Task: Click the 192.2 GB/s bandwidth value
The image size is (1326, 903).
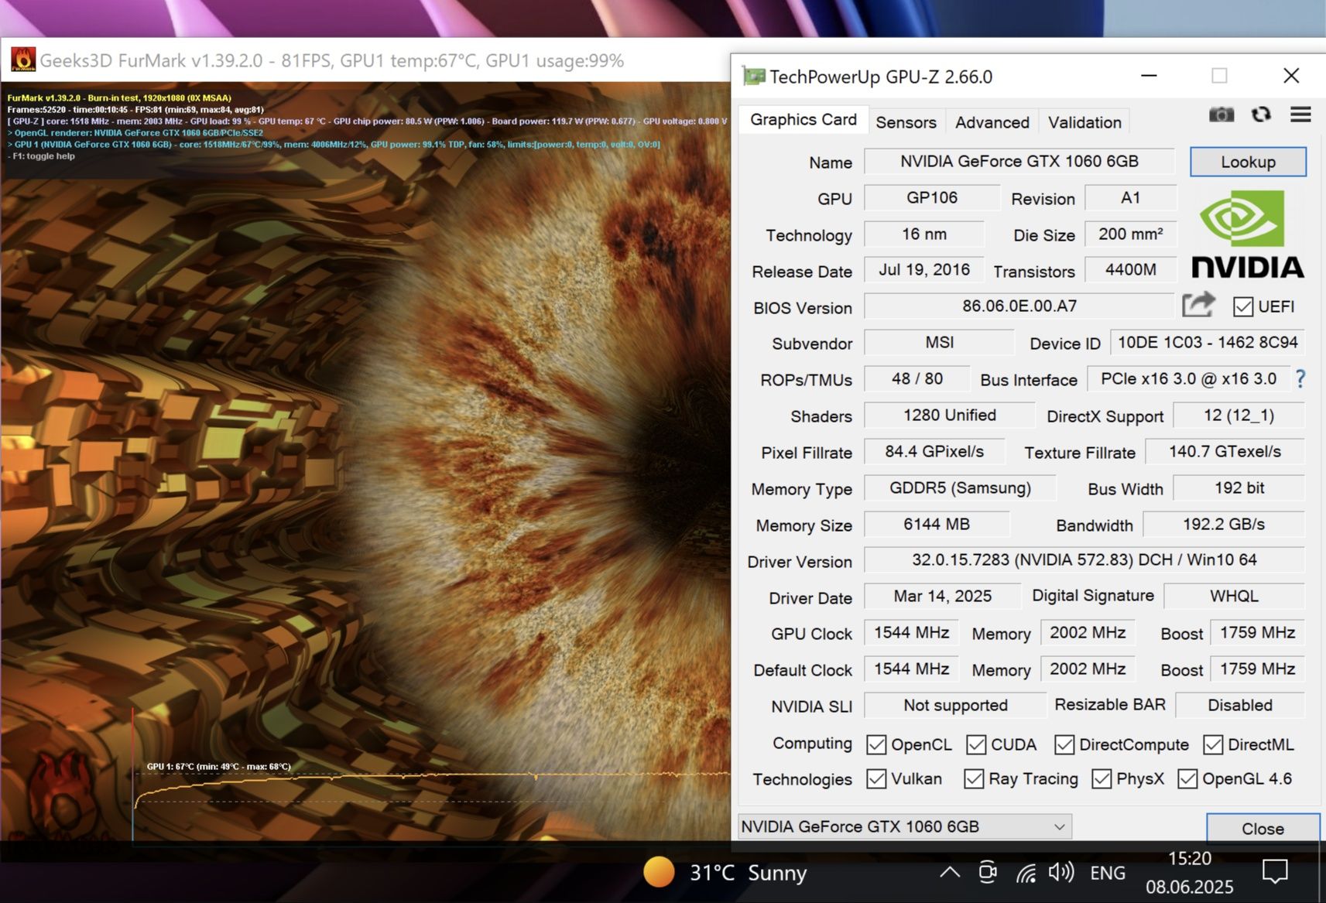Action: (x=1224, y=524)
